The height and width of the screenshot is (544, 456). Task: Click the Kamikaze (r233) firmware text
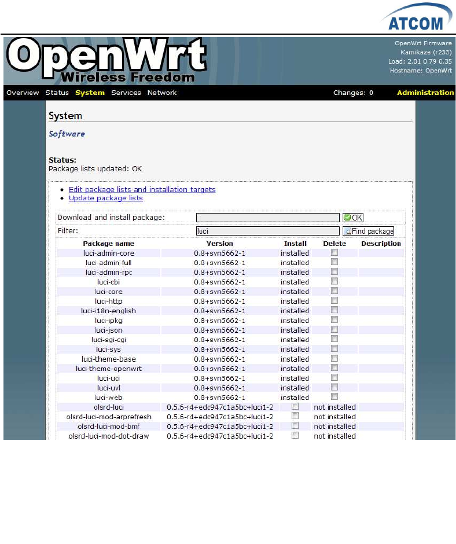tap(426, 53)
